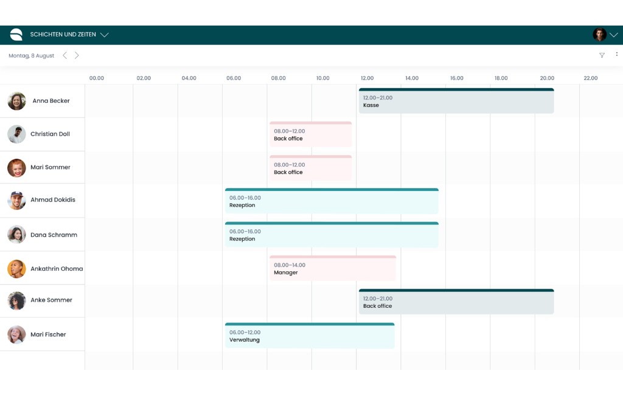Click the app logo in header
The image size is (623, 393).
[16, 35]
